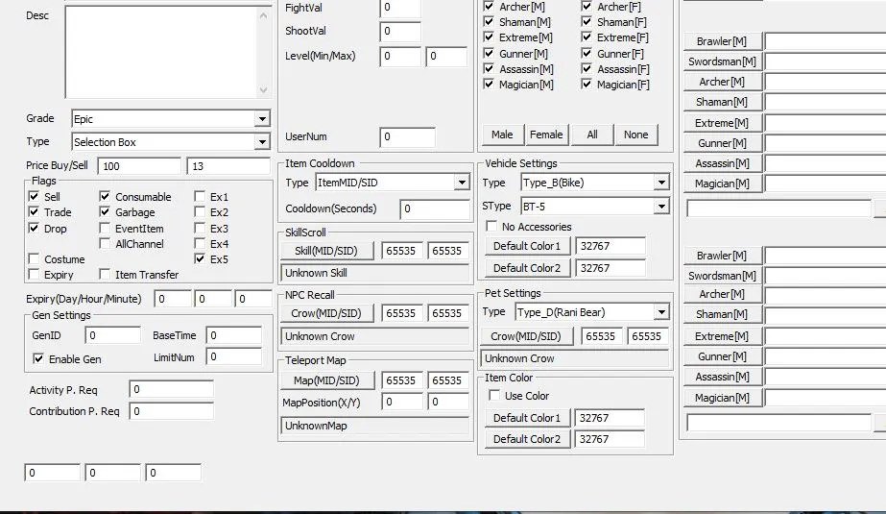Click the Price Sell field showing 13
This screenshot has height=514, width=886.
coord(228,166)
